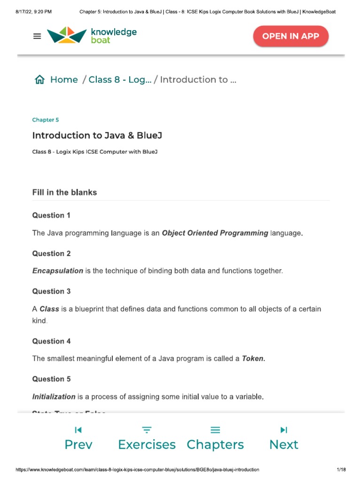361x481 pixels.
Task: Jump to next chapter via Next label
Action: pos(283,444)
